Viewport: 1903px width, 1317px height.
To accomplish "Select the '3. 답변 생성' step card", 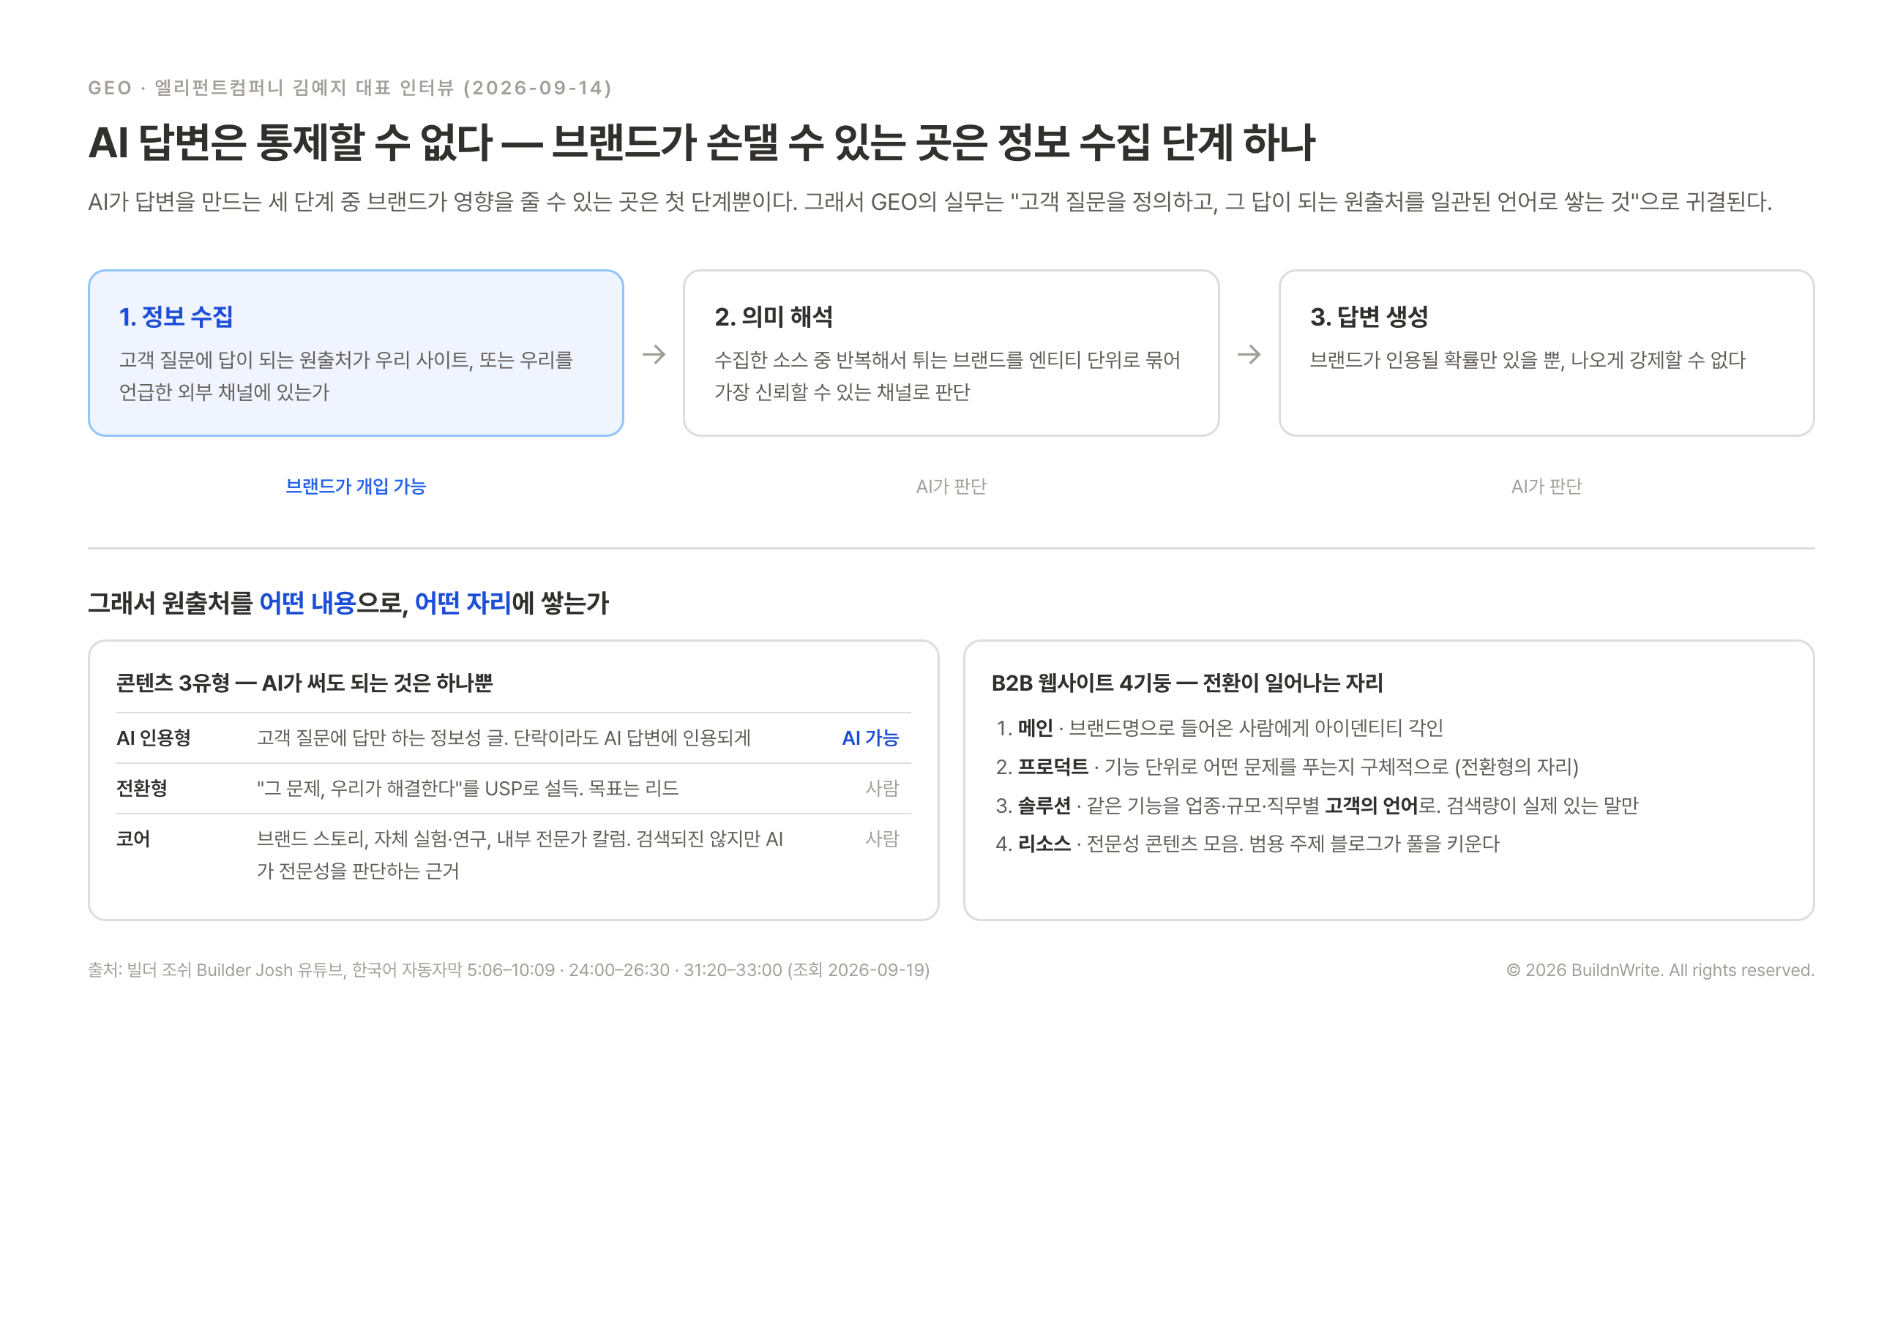I will 1546,353.
